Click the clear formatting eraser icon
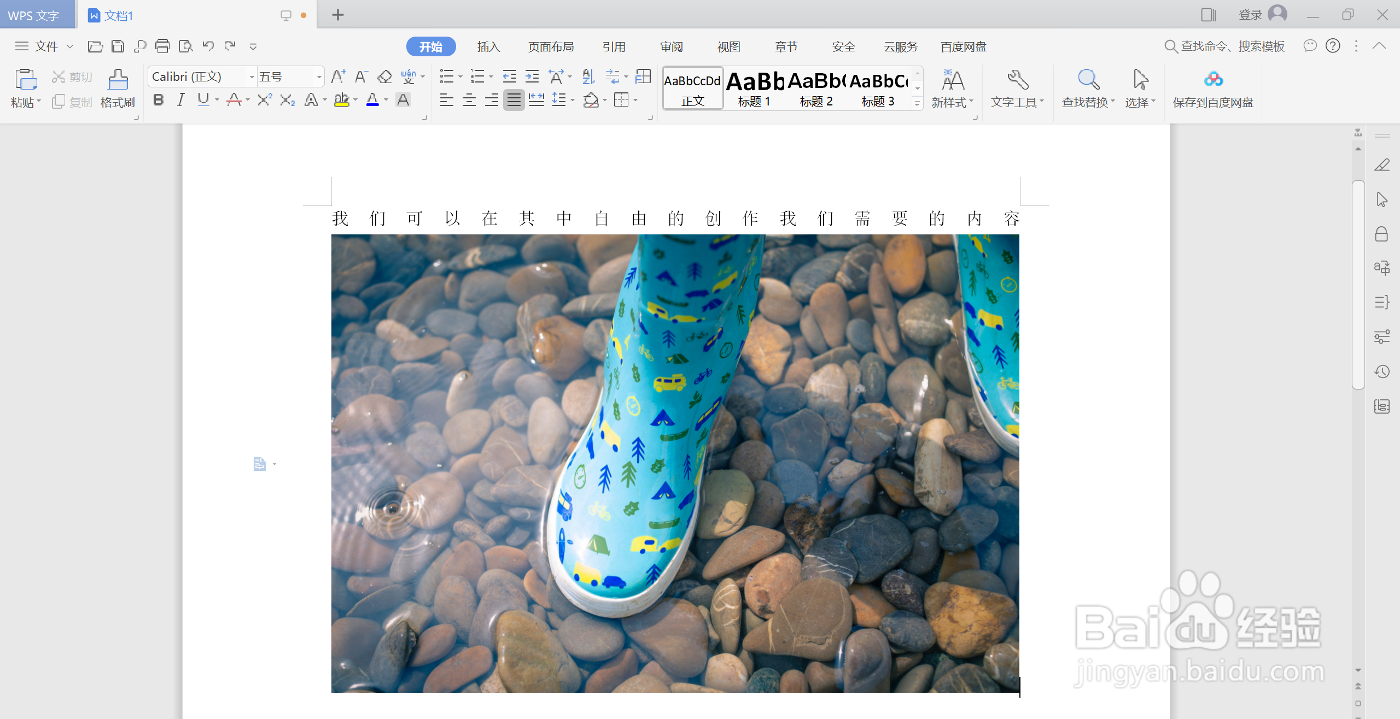The width and height of the screenshot is (1400, 719). pos(384,77)
